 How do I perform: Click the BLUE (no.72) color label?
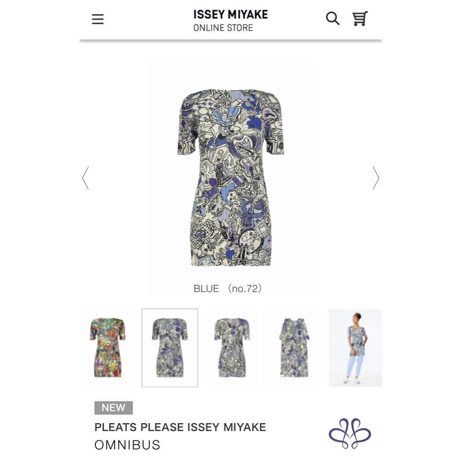point(228,289)
